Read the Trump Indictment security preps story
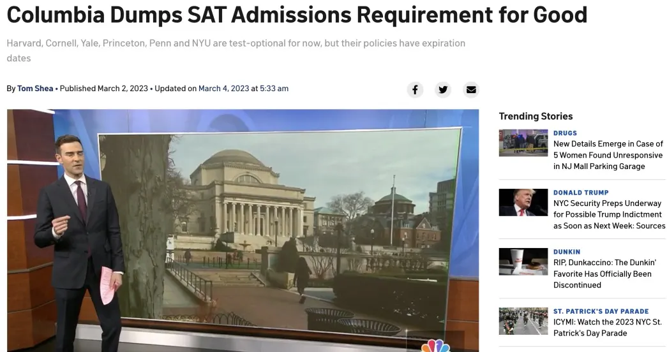 click(609, 214)
